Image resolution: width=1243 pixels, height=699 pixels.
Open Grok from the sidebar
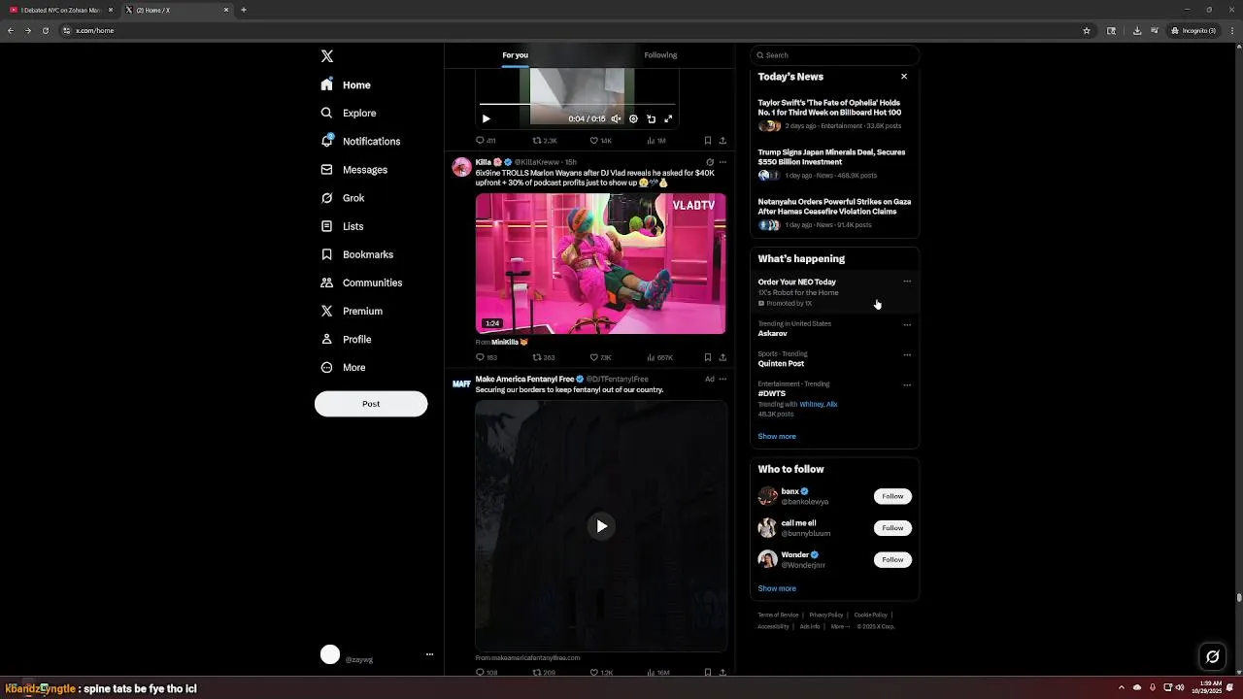tap(343, 198)
